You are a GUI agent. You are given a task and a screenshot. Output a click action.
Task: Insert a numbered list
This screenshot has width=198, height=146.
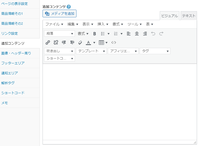pos(116,34)
